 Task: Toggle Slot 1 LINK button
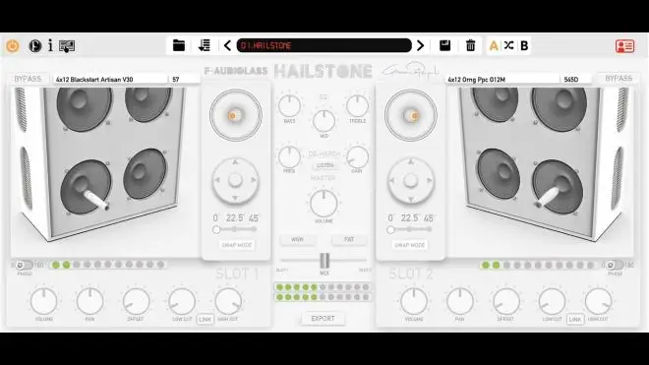(x=205, y=319)
